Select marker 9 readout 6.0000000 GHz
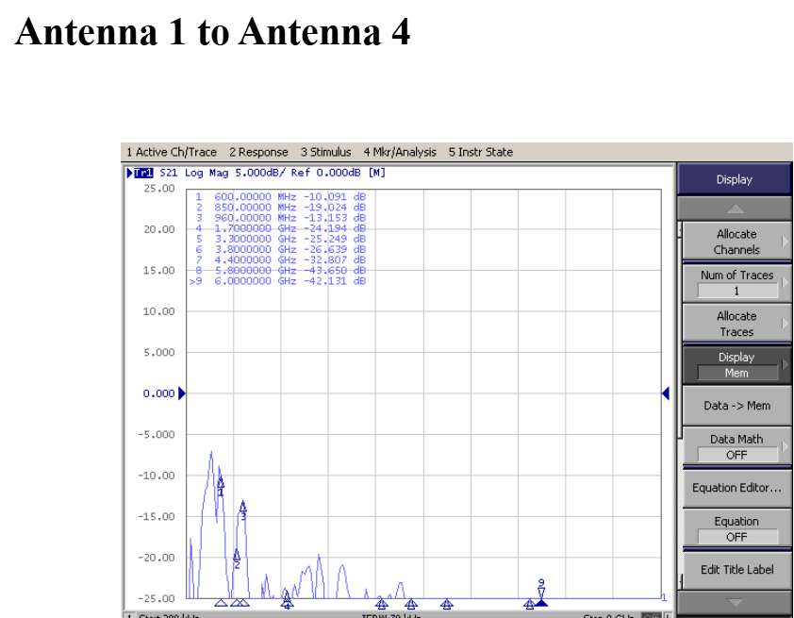 tap(278, 281)
